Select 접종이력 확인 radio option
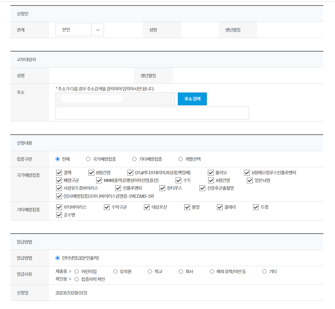335x309 pixels. tap(77, 279)
